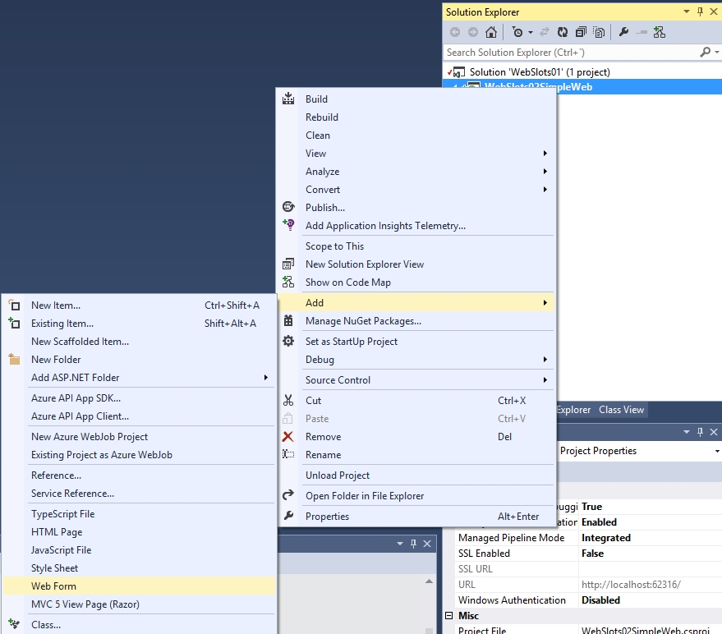Choose Open Folder in File Explorer
This screenshot has height=634, width=722.
[416, 496]
